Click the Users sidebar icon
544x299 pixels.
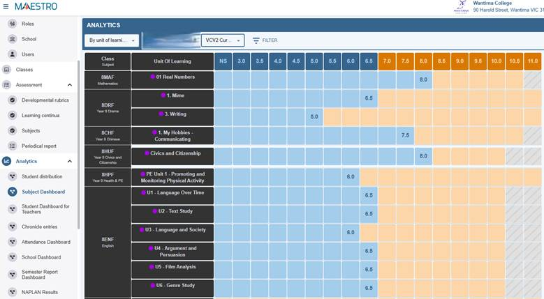[x=12, y=54]
